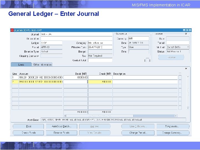Click the Description field below Journal name

pos(76,39)
